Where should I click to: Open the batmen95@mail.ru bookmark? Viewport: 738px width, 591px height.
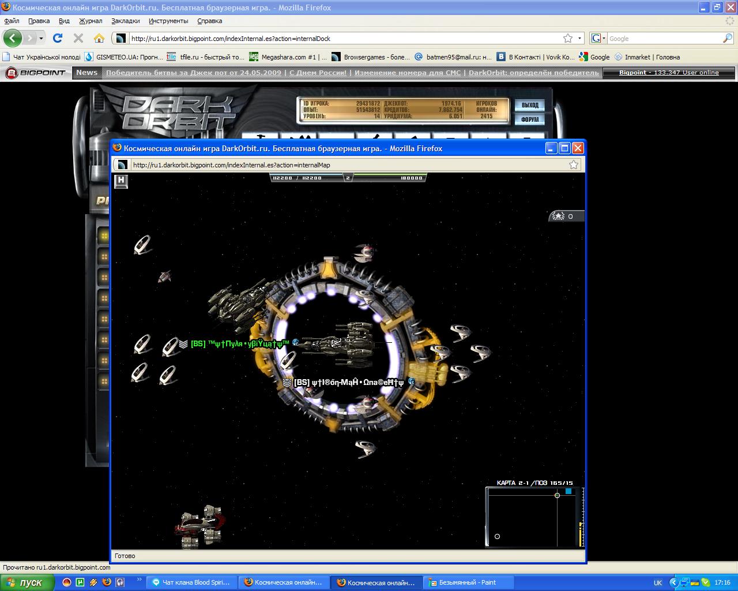click(x=453, y=57)
